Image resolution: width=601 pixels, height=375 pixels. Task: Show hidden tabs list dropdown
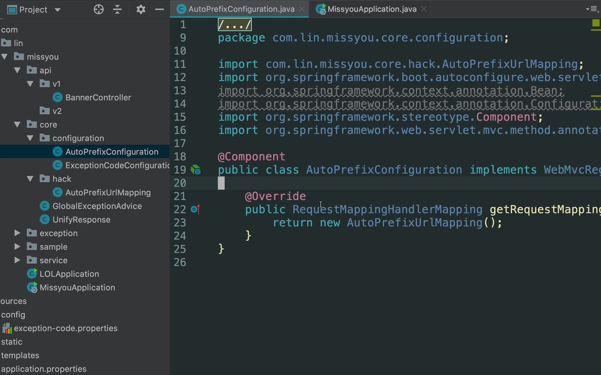(592, 9)
